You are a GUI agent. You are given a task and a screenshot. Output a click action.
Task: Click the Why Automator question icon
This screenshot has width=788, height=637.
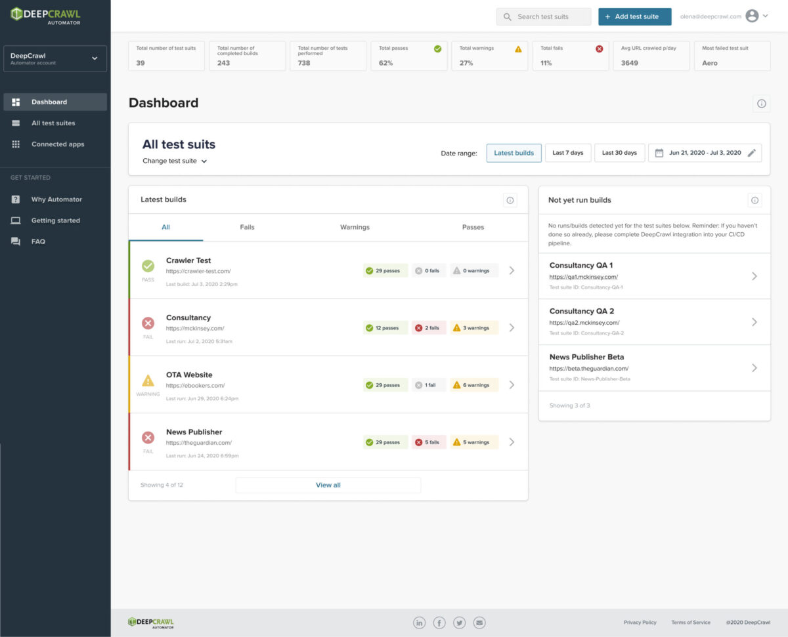16,199
